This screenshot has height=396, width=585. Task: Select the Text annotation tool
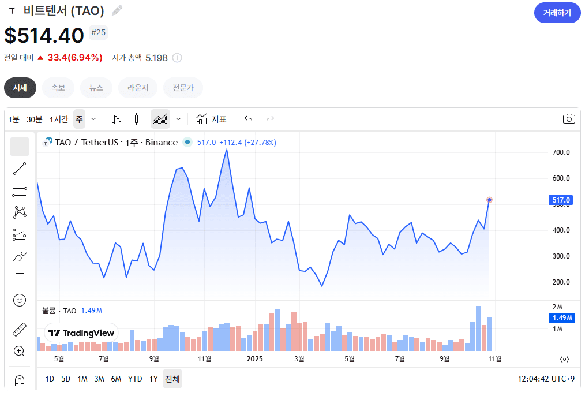(x=20, y=278)
